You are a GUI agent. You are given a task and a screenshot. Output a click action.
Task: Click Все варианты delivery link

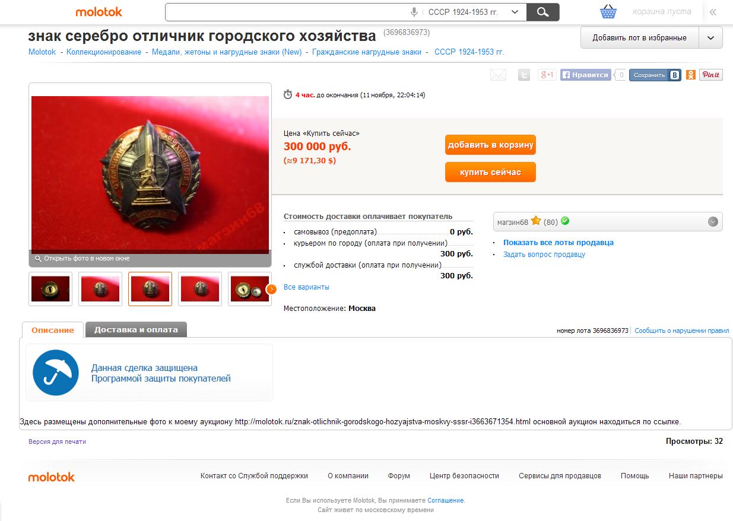click(306, 287)
